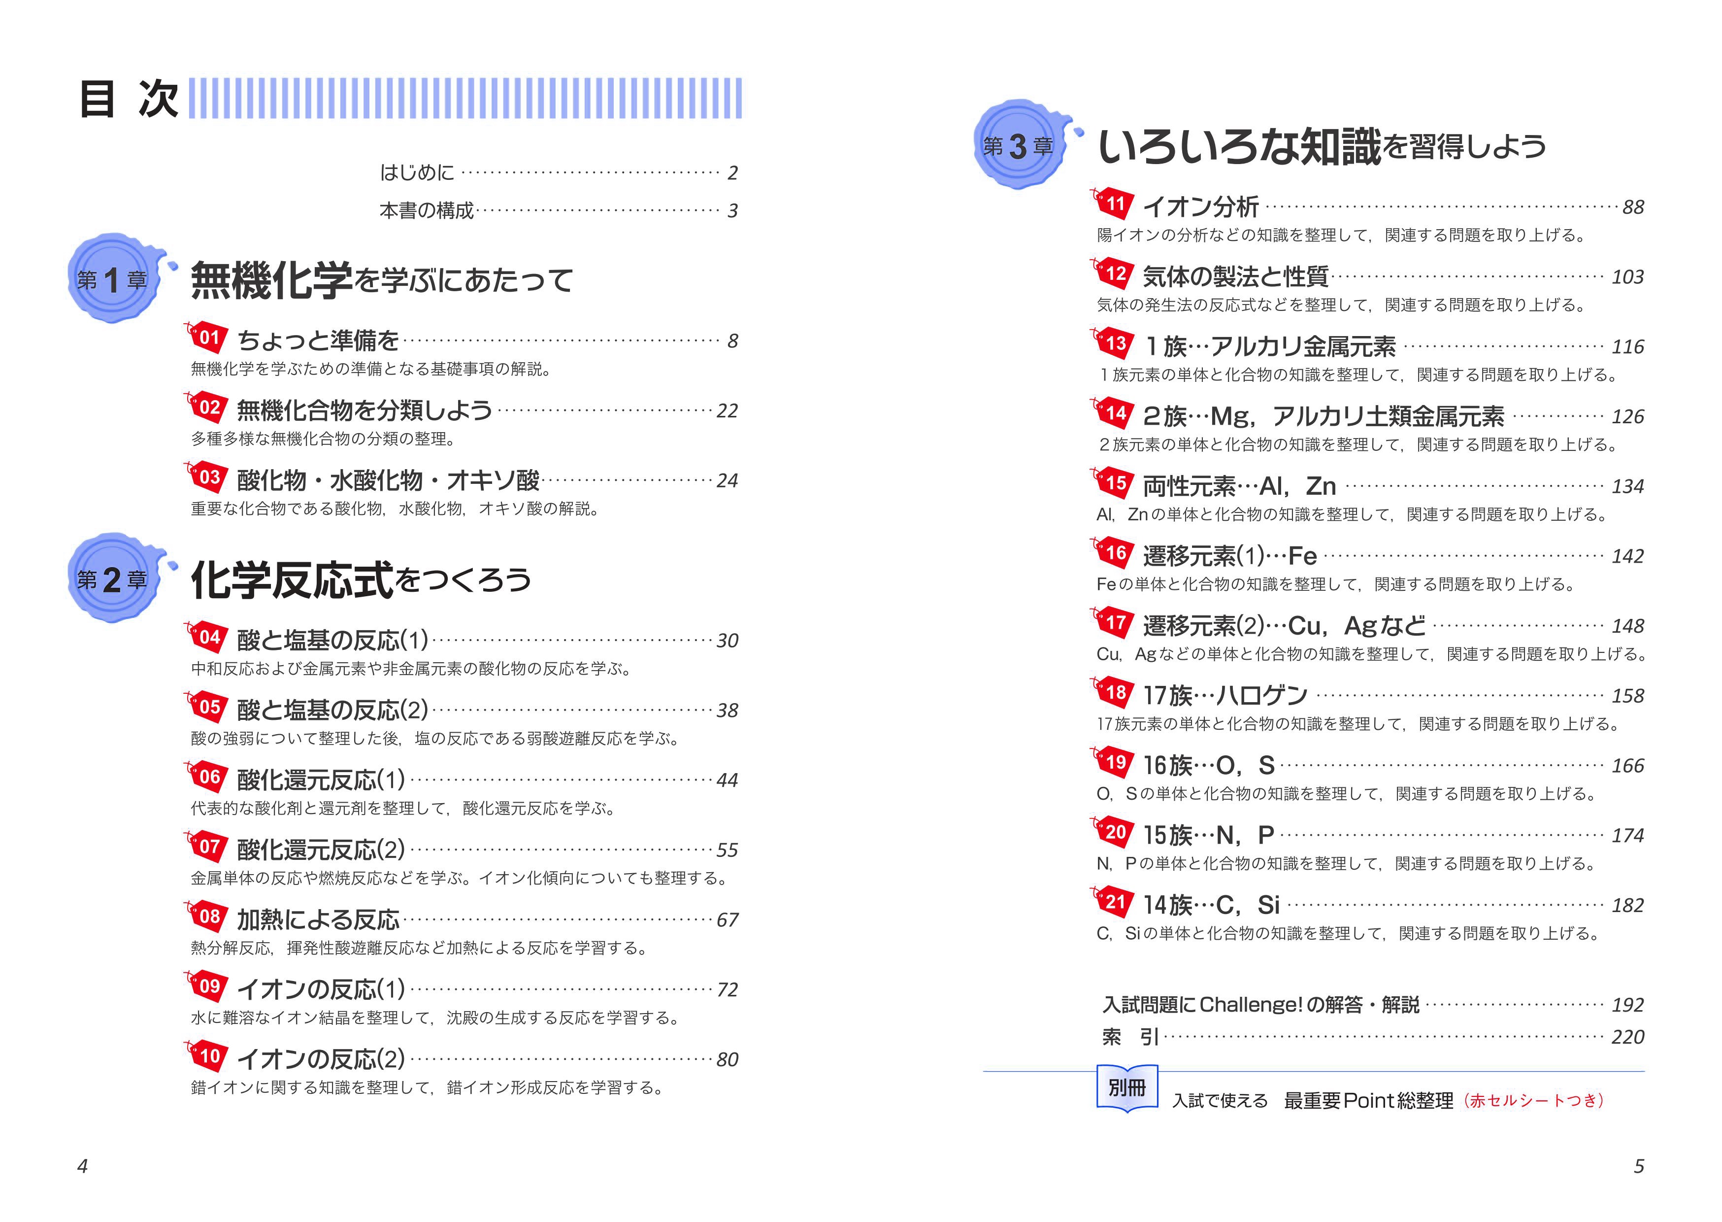1722x1222 pixels.
Task: Click page number 192 for Challenge answers
Action: [x=1627, y=1005]
